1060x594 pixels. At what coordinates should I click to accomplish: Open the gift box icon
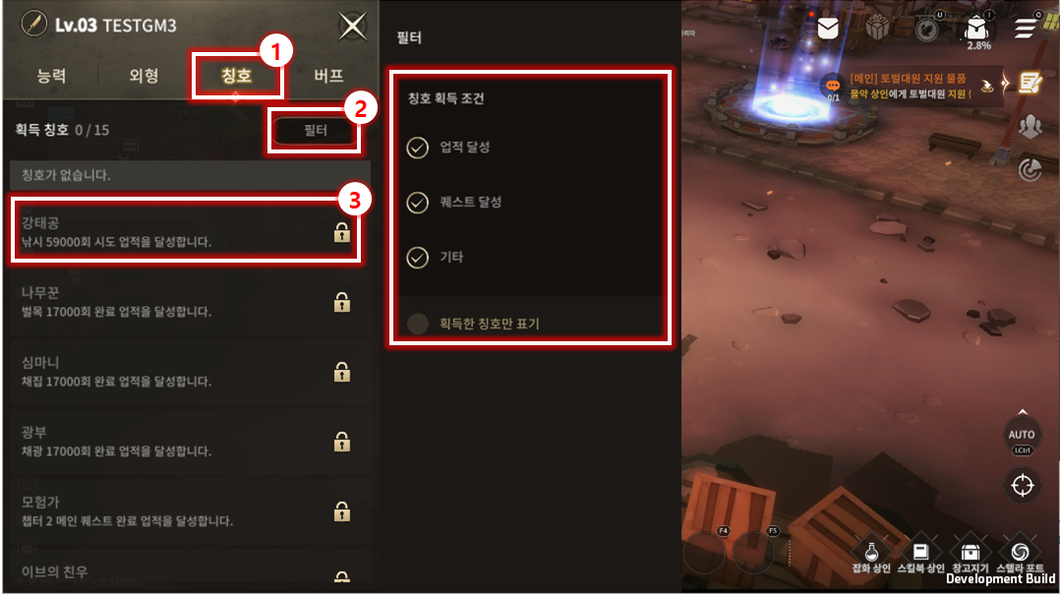(x=877, y=29)
